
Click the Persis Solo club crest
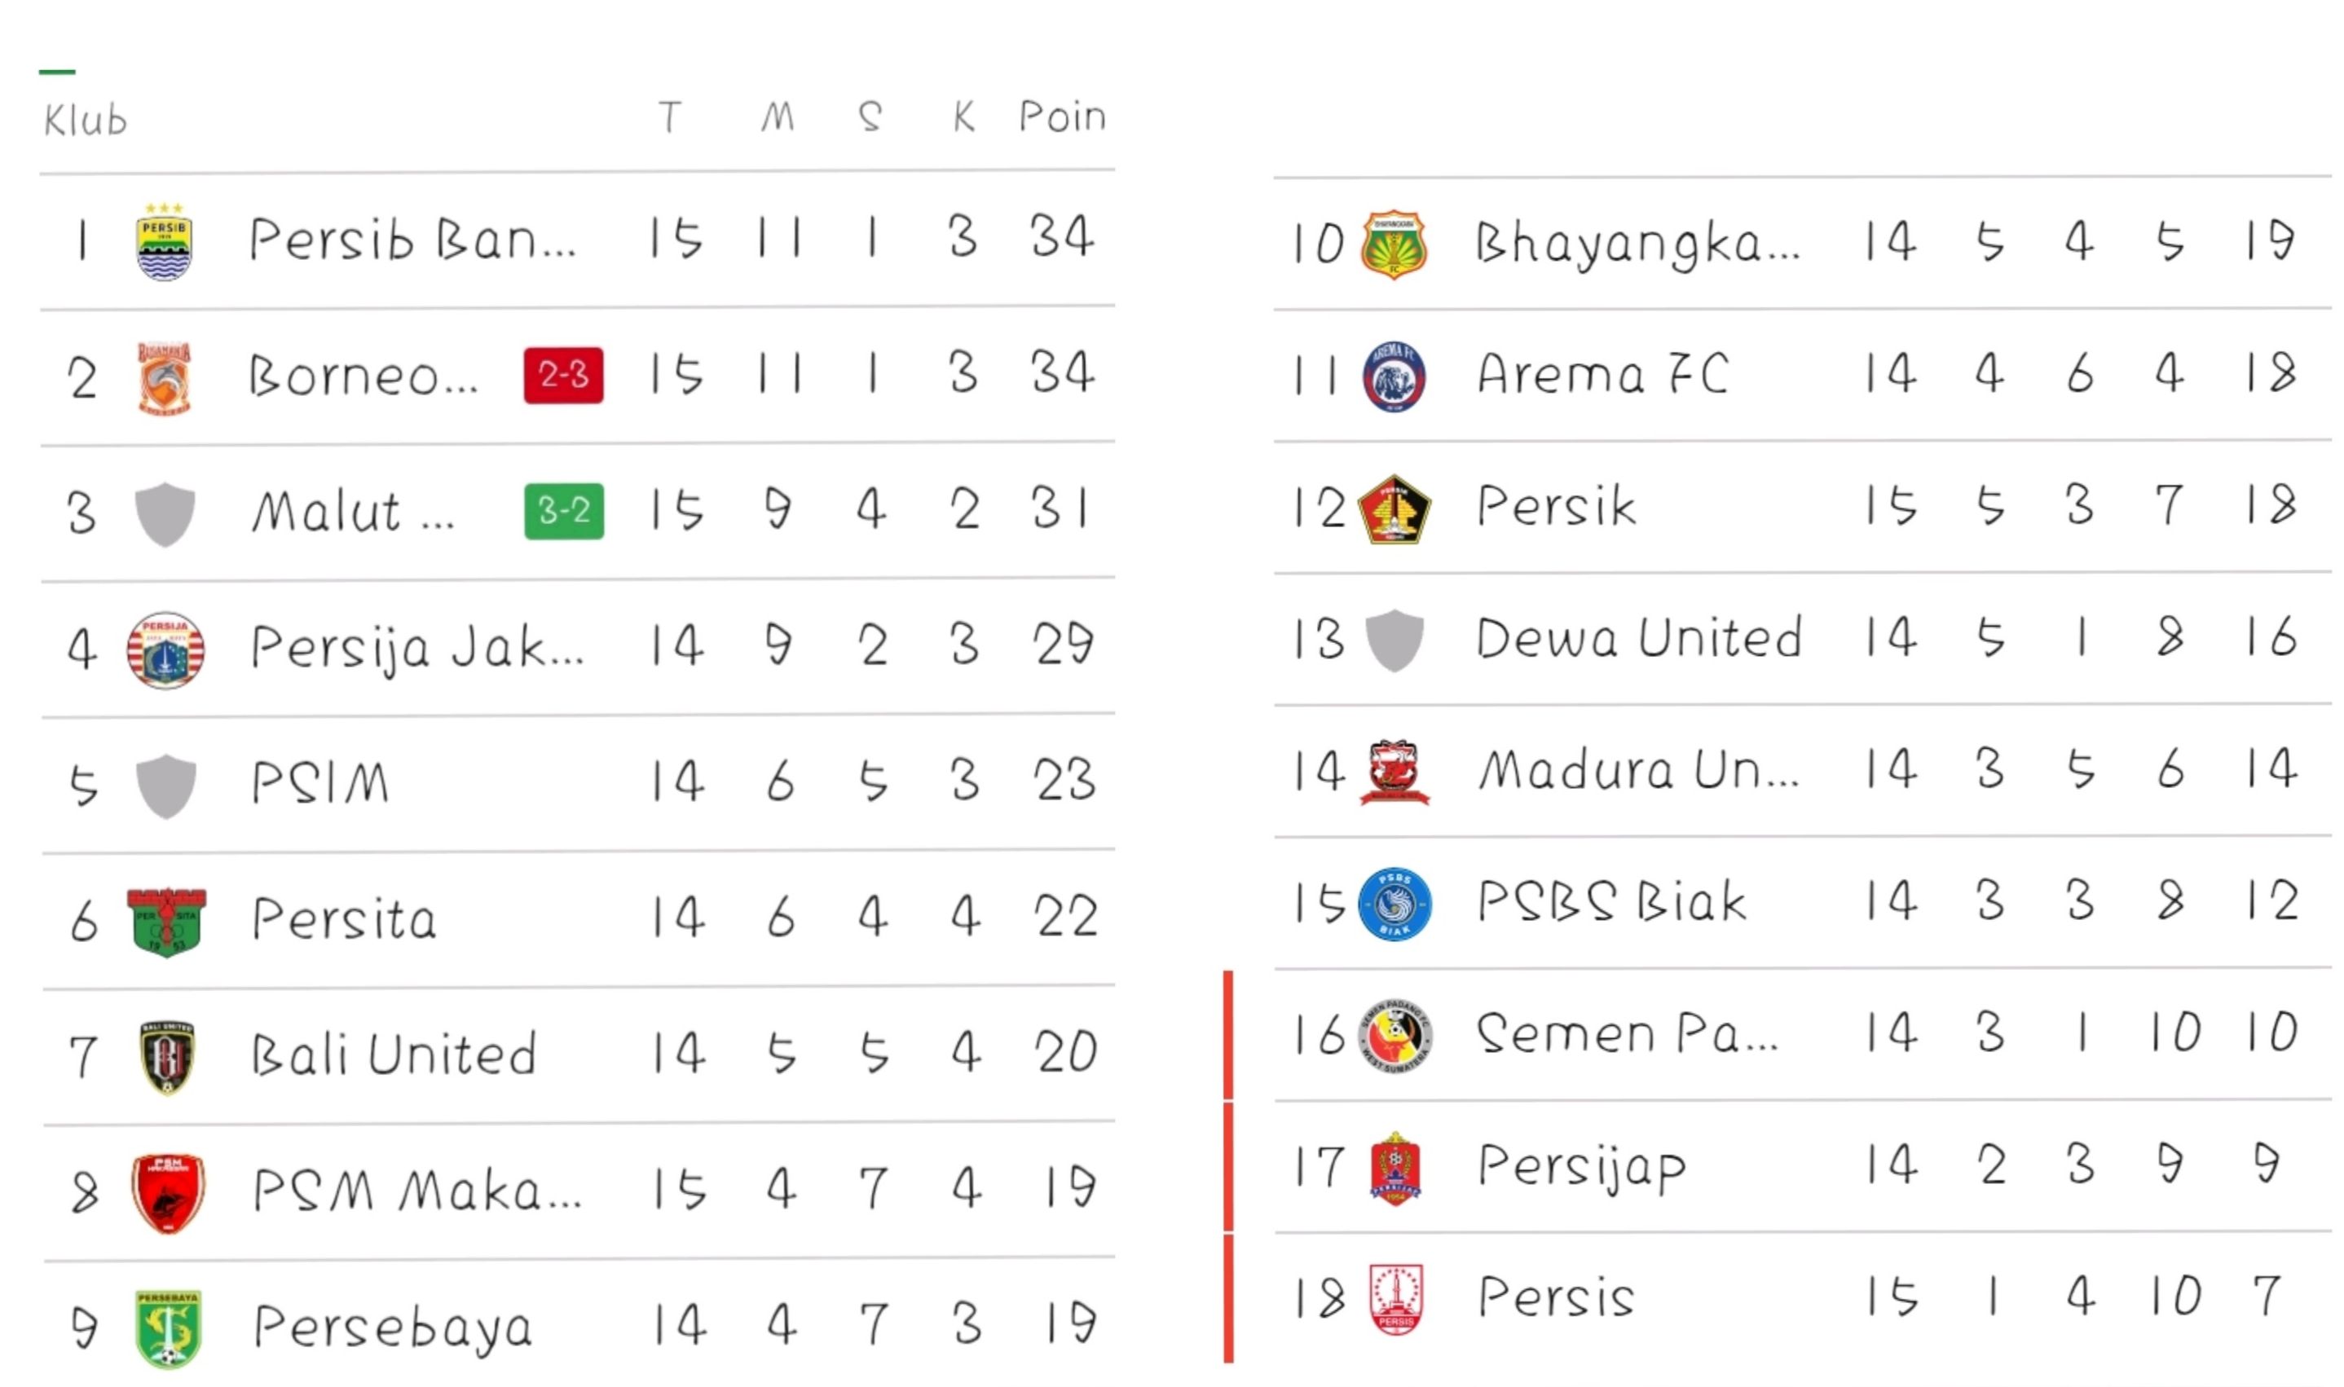pos(1395,1299)
